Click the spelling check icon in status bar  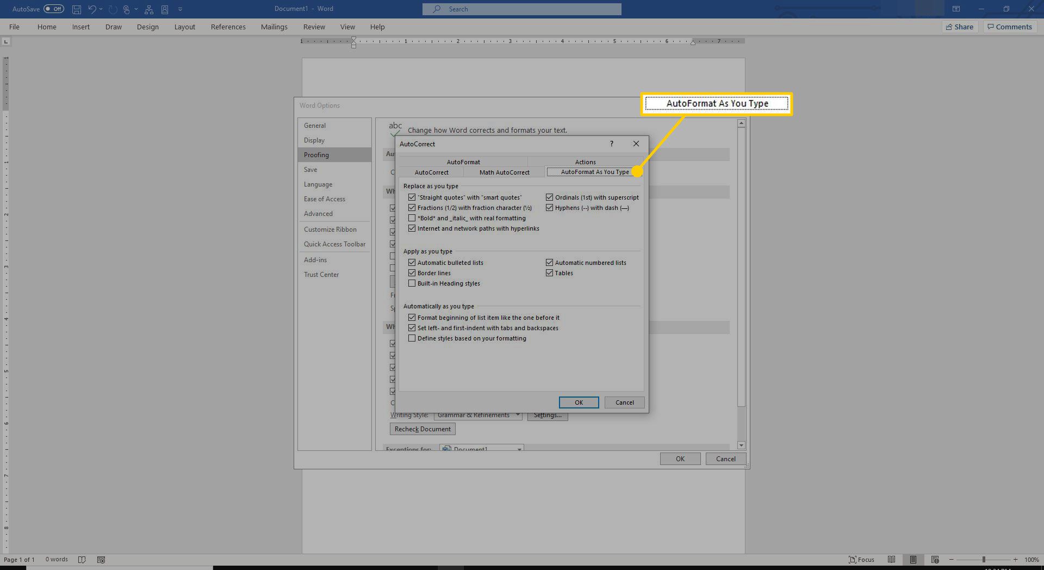pyautogui.click(x=82, y=560)
